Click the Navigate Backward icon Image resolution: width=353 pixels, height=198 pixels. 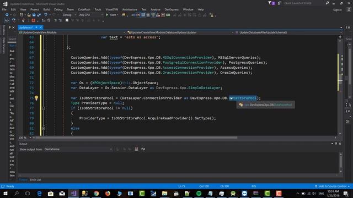click(x=7, y=15)
